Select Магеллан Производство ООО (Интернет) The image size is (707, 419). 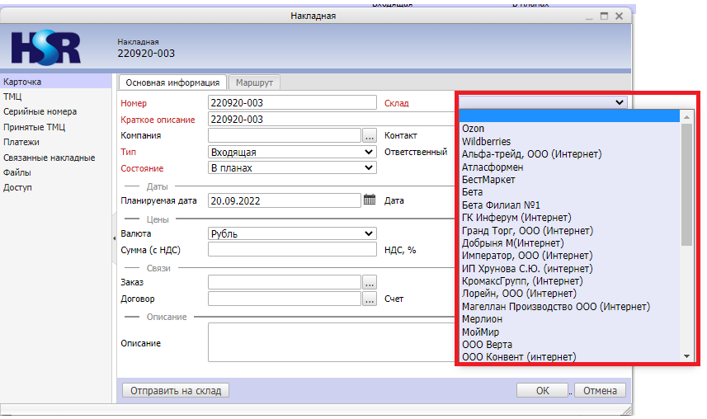click(569, 307)
